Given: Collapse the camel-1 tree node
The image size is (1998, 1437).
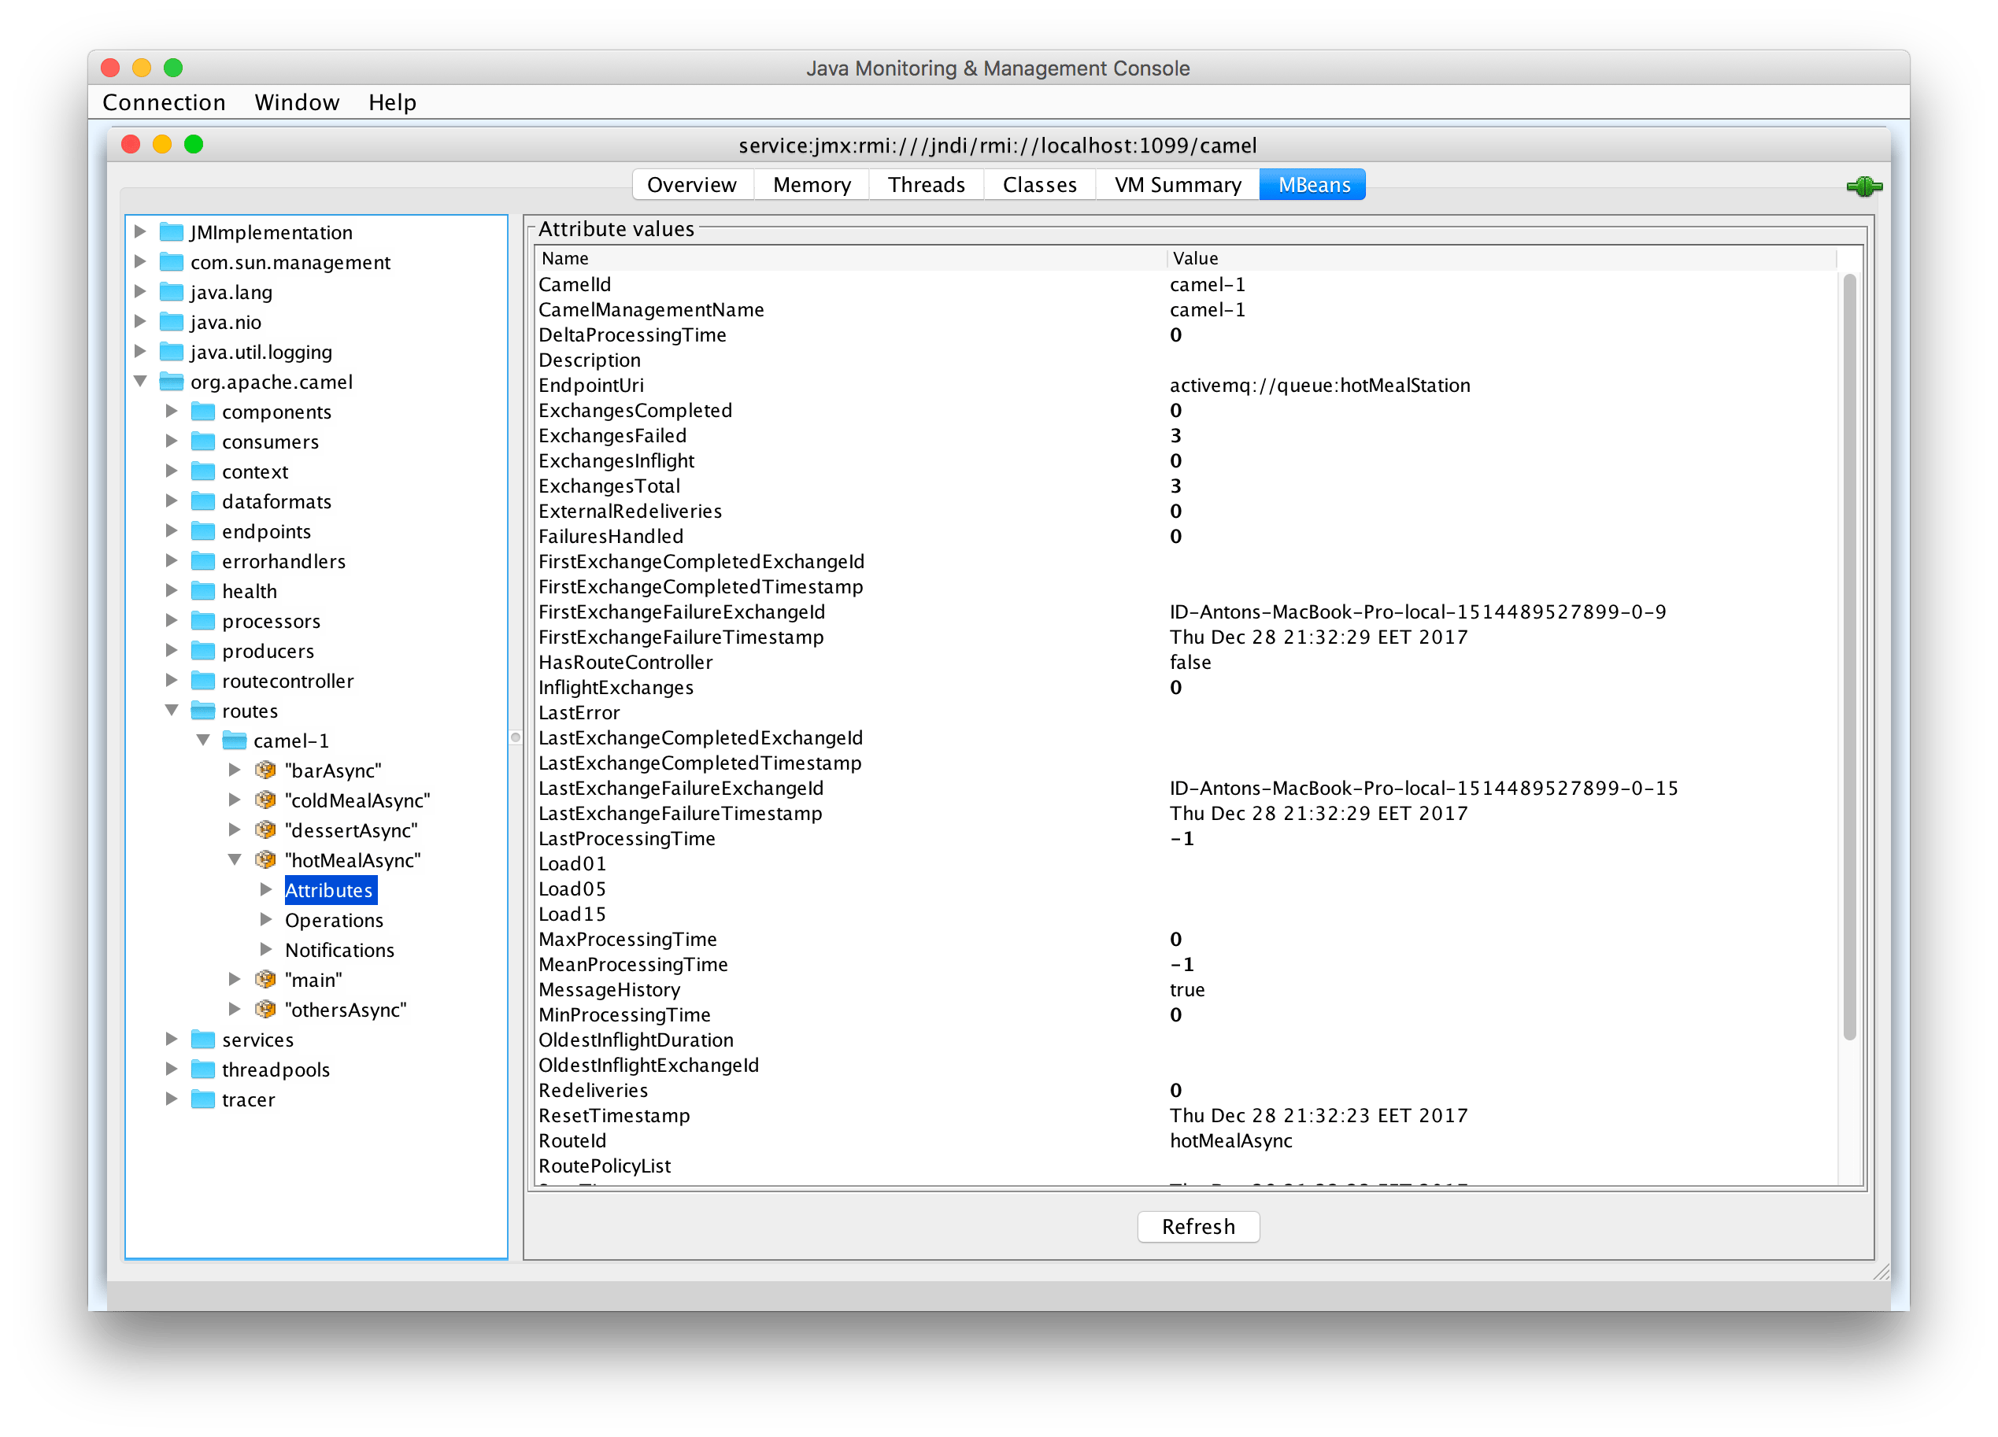Looking at the screenshot, I should pyautogui.click(x=203, y=741).
